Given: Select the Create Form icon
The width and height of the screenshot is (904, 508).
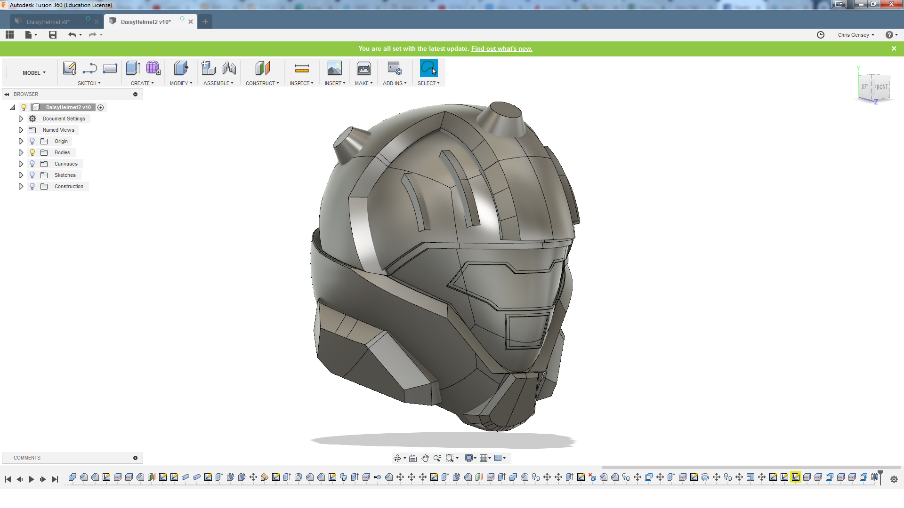Looking at the screenshot, I should pyautogui.click(x=153, y=69).
